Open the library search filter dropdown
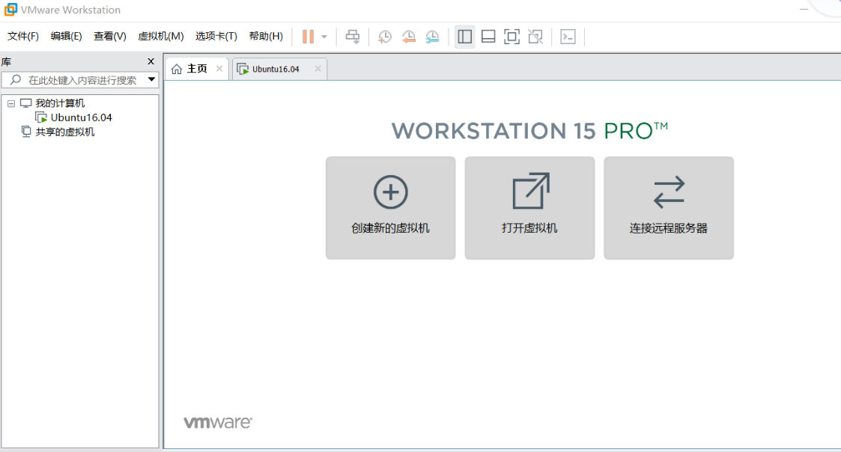 (x=152, y=79)
